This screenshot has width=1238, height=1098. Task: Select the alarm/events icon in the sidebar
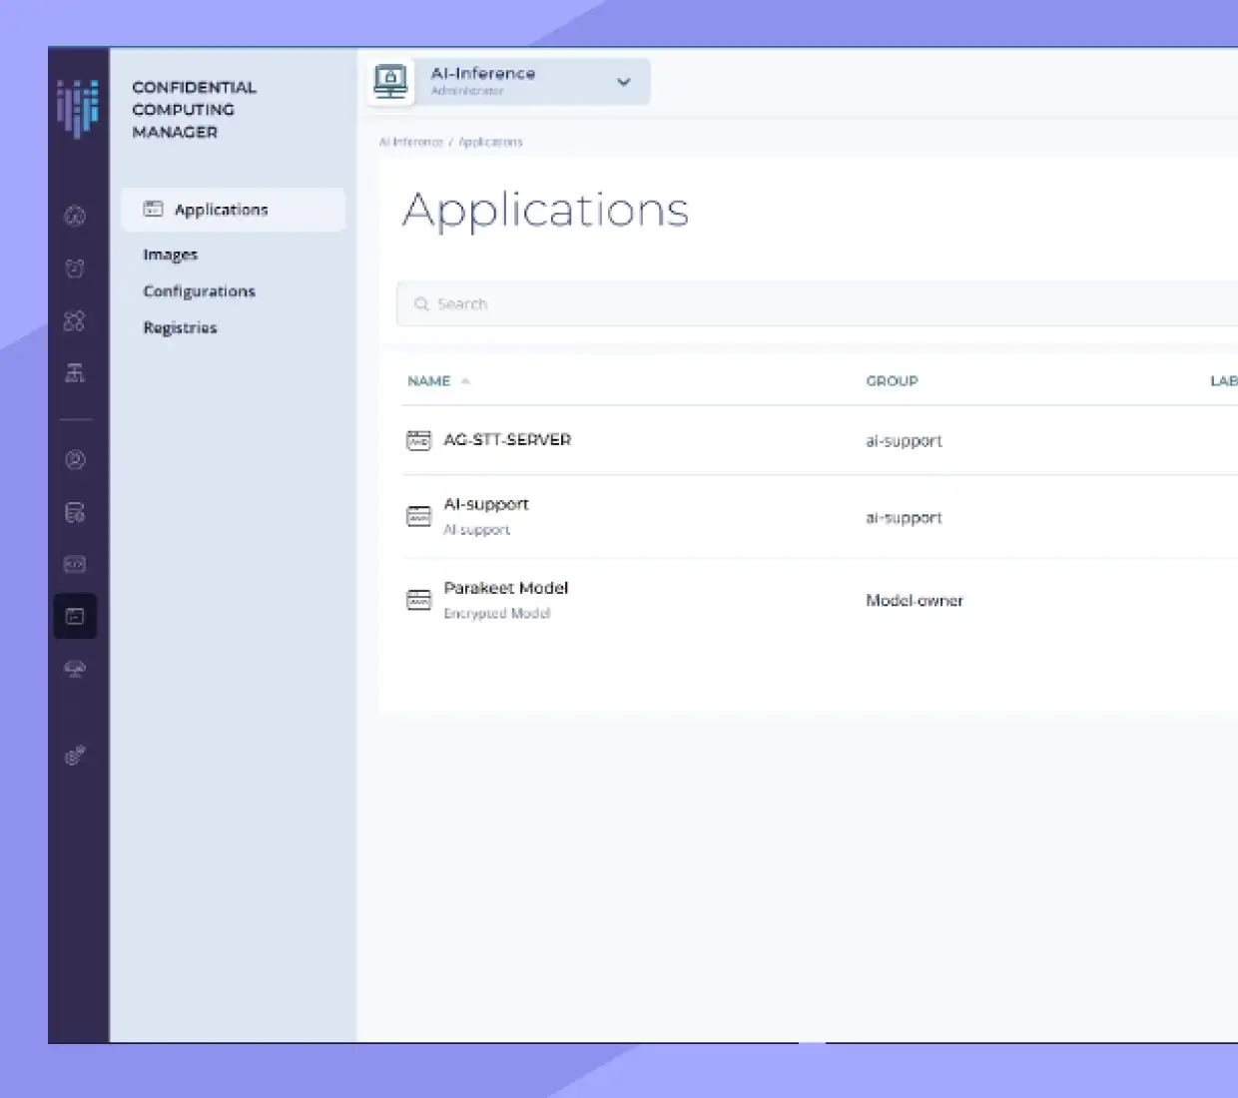click(x=77, y=269)
